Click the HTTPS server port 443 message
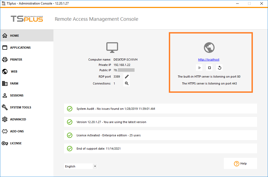 point(210,83)
